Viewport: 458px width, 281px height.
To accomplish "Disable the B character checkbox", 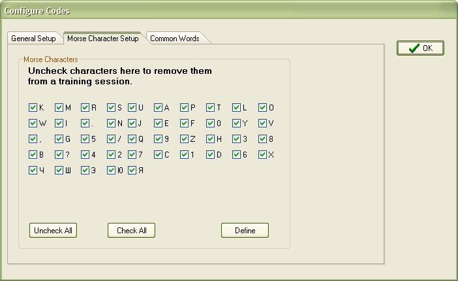I will [x=33, y=154].
